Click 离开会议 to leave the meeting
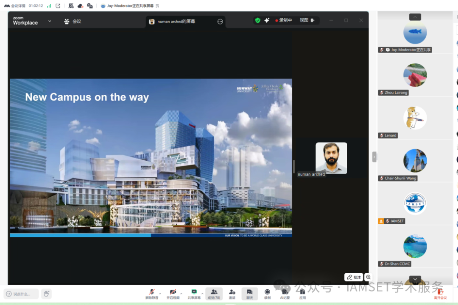The image size is (458, 305). [440, 293]
